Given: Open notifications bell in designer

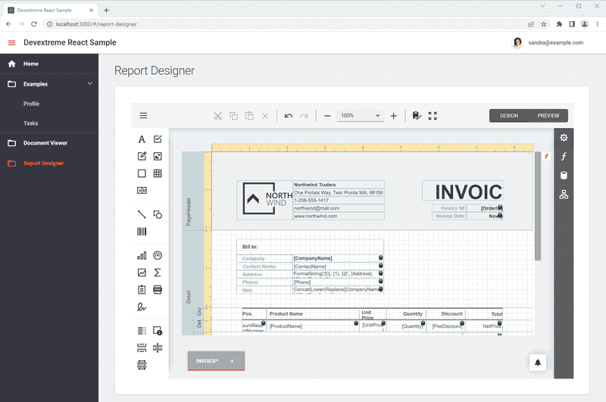Looking at the screenshot, I should pyautogui.click(x=538, y=363).
